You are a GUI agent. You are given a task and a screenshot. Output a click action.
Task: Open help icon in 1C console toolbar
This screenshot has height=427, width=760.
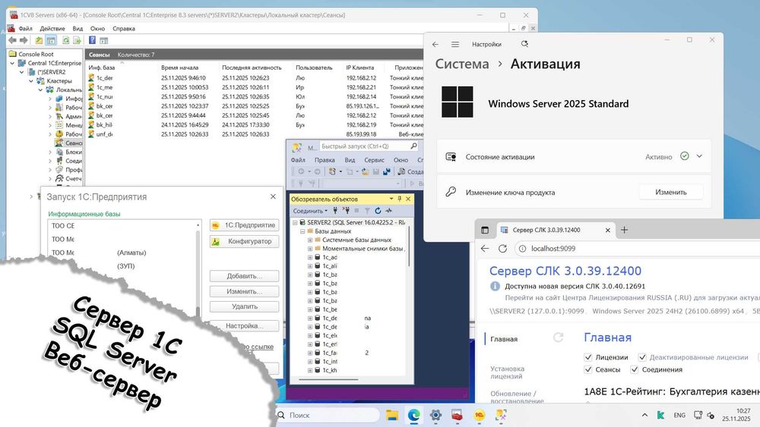tap(92, 41)
